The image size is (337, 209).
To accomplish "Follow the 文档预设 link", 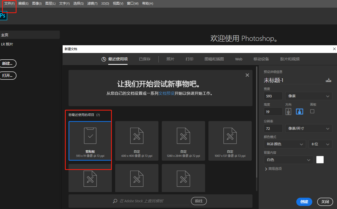I will click(x=166, y=94).
